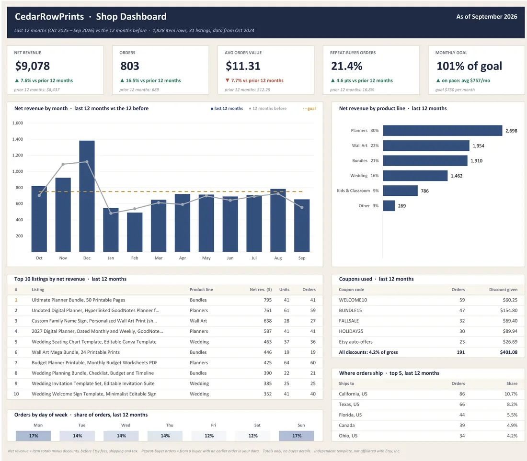Screen dimensions: 527x461
Task: Click the Planners product line bar
Action: 443,131
